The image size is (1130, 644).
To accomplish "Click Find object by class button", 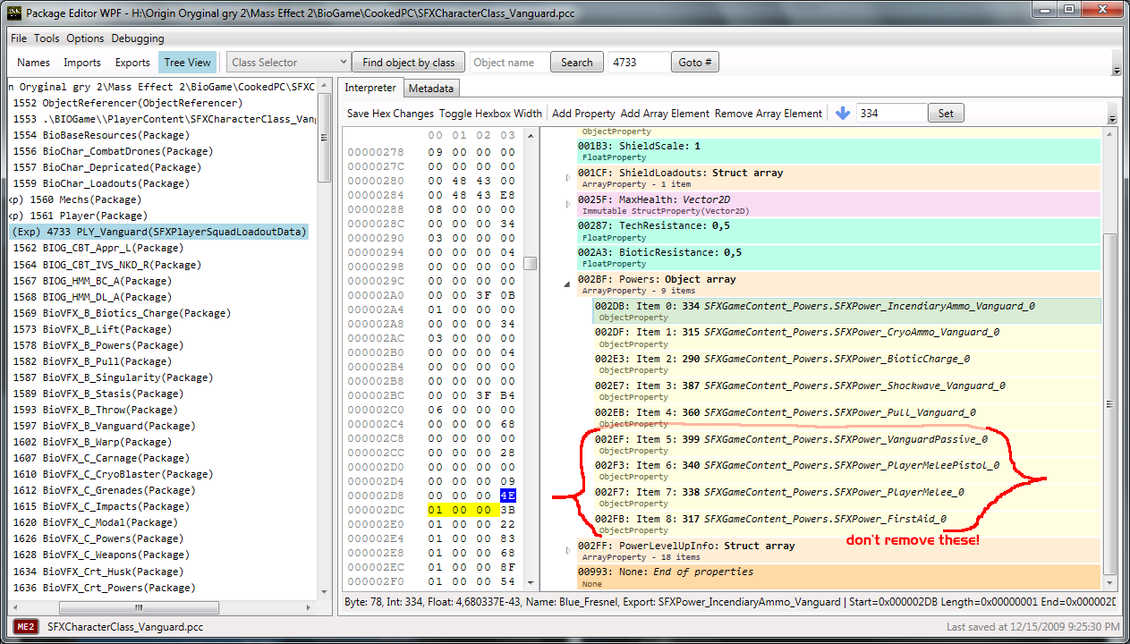I will pos(409,63).
